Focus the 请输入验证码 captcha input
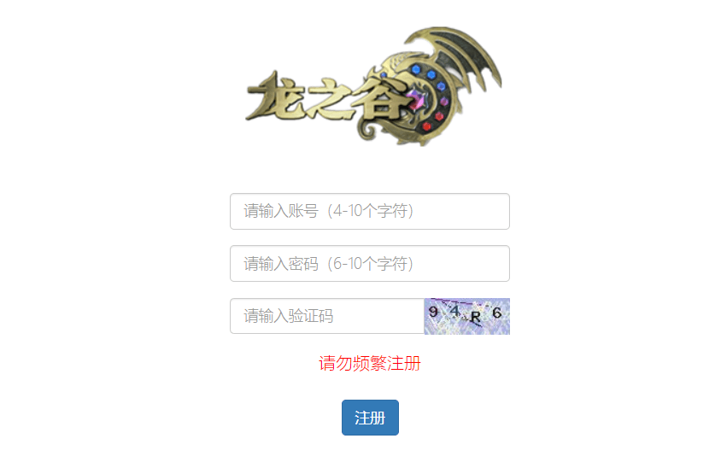727x462 pixels. (327, 316)
